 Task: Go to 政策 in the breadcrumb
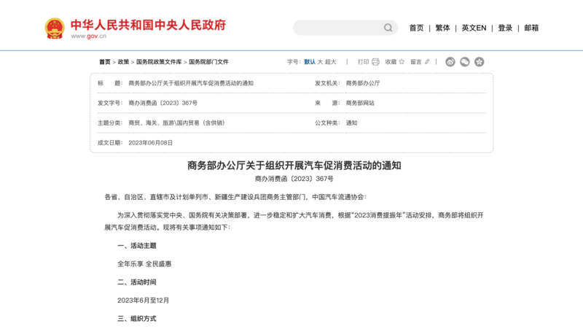pyautogui.click(x=124, y=62)
